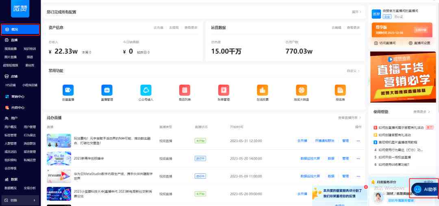Open the AI助手 assistant button

pyautogui.click(x=426, y=189)
